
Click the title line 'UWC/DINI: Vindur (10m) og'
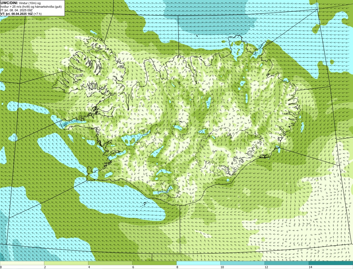tap(21, 3)
